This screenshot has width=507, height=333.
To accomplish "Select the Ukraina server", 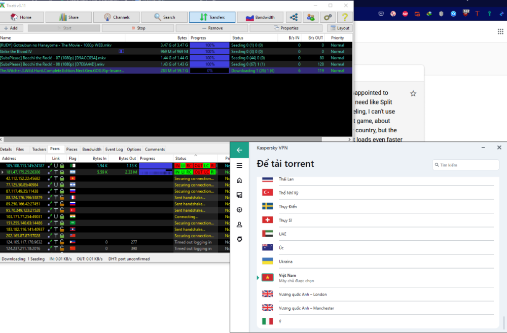I will click(378, 261).
